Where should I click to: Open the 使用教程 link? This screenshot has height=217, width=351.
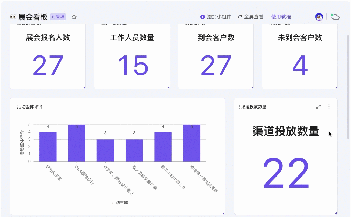pos(281,17)
